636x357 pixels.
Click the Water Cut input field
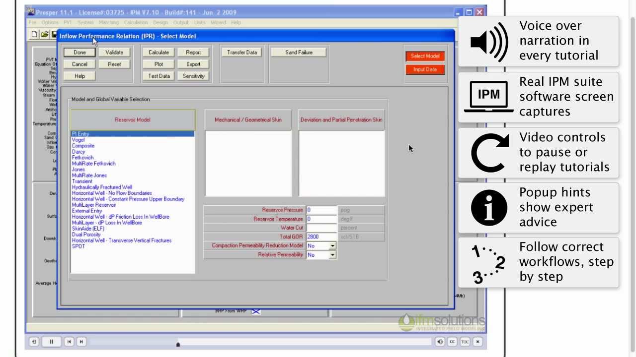tap(321, 228)
